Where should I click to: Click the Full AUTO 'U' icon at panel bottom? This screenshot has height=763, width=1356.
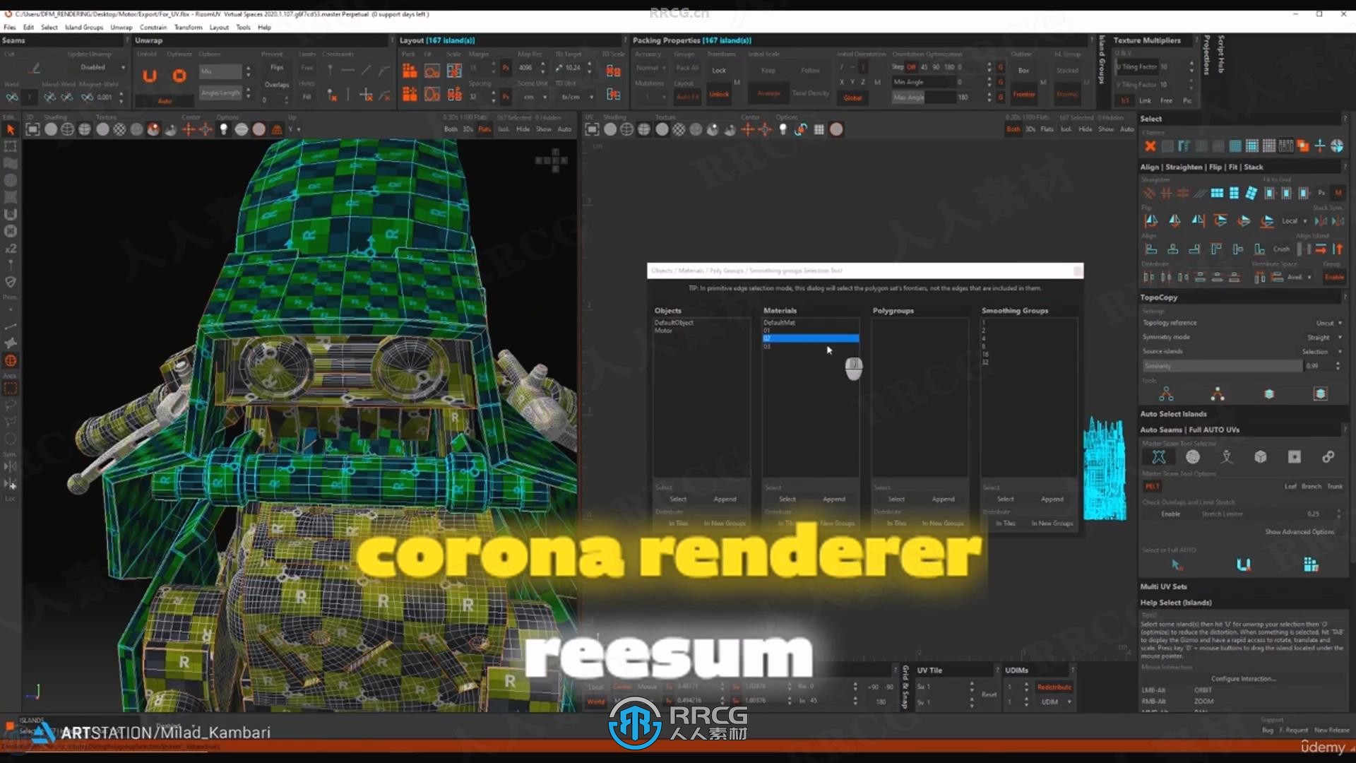pos(1244,564)
